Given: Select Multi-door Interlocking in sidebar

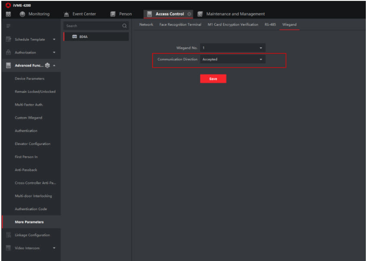Looking at the screenshot, I should [x=33, y=196].
